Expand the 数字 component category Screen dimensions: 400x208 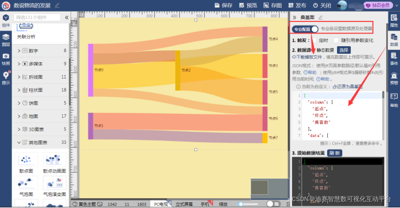[41, 51]
